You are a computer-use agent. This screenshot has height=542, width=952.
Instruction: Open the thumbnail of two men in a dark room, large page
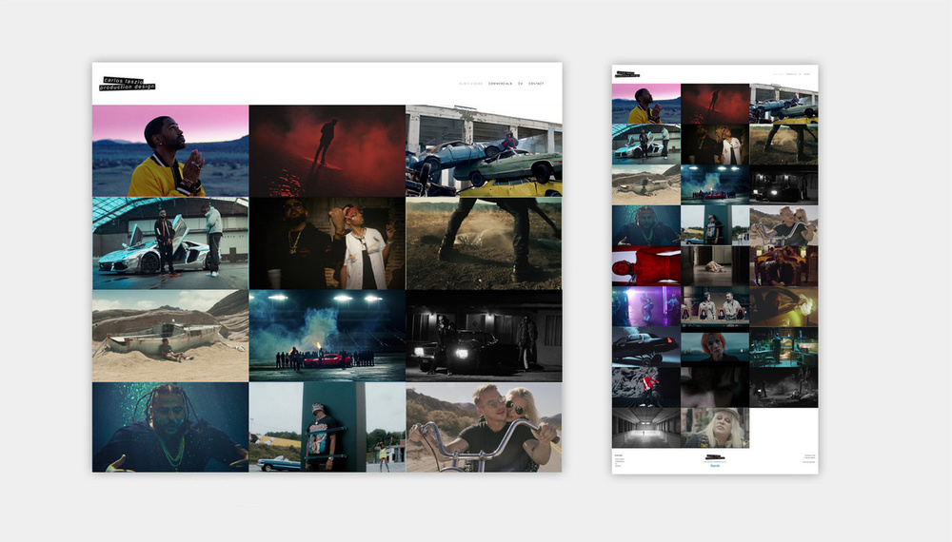[x=327, y=243]
